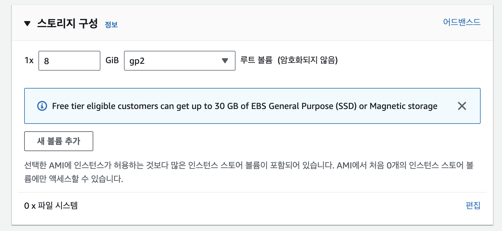This screenshot has height=231, width=502.
Task: Click the 스토리지 구성 heading text
Action: [67, 24]
